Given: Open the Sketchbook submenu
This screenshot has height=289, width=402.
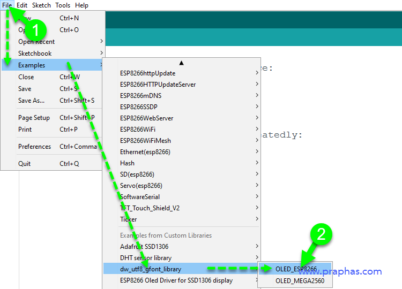Looking at the screenshot, I should click(53, 53).
